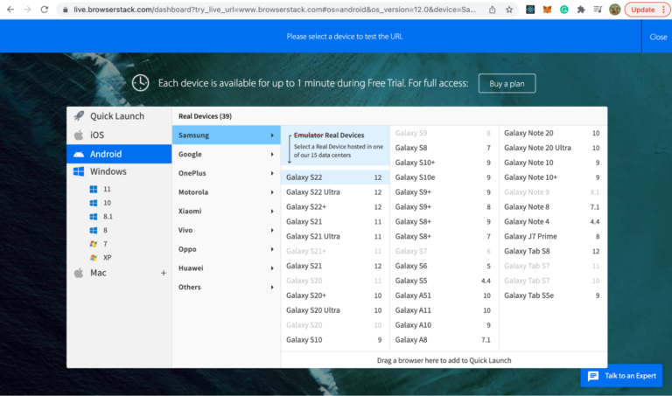Expand the Mac section with plus sign

pyautogui.click(x=163, y=273)
